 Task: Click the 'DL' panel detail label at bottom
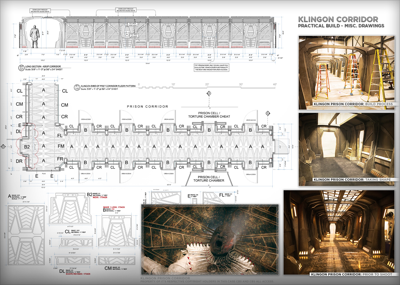point(62,271)
